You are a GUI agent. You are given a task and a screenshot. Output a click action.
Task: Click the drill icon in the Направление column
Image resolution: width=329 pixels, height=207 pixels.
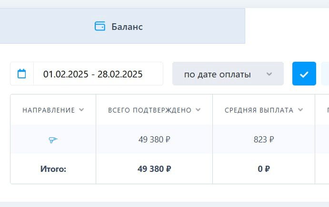coord(53,140)
